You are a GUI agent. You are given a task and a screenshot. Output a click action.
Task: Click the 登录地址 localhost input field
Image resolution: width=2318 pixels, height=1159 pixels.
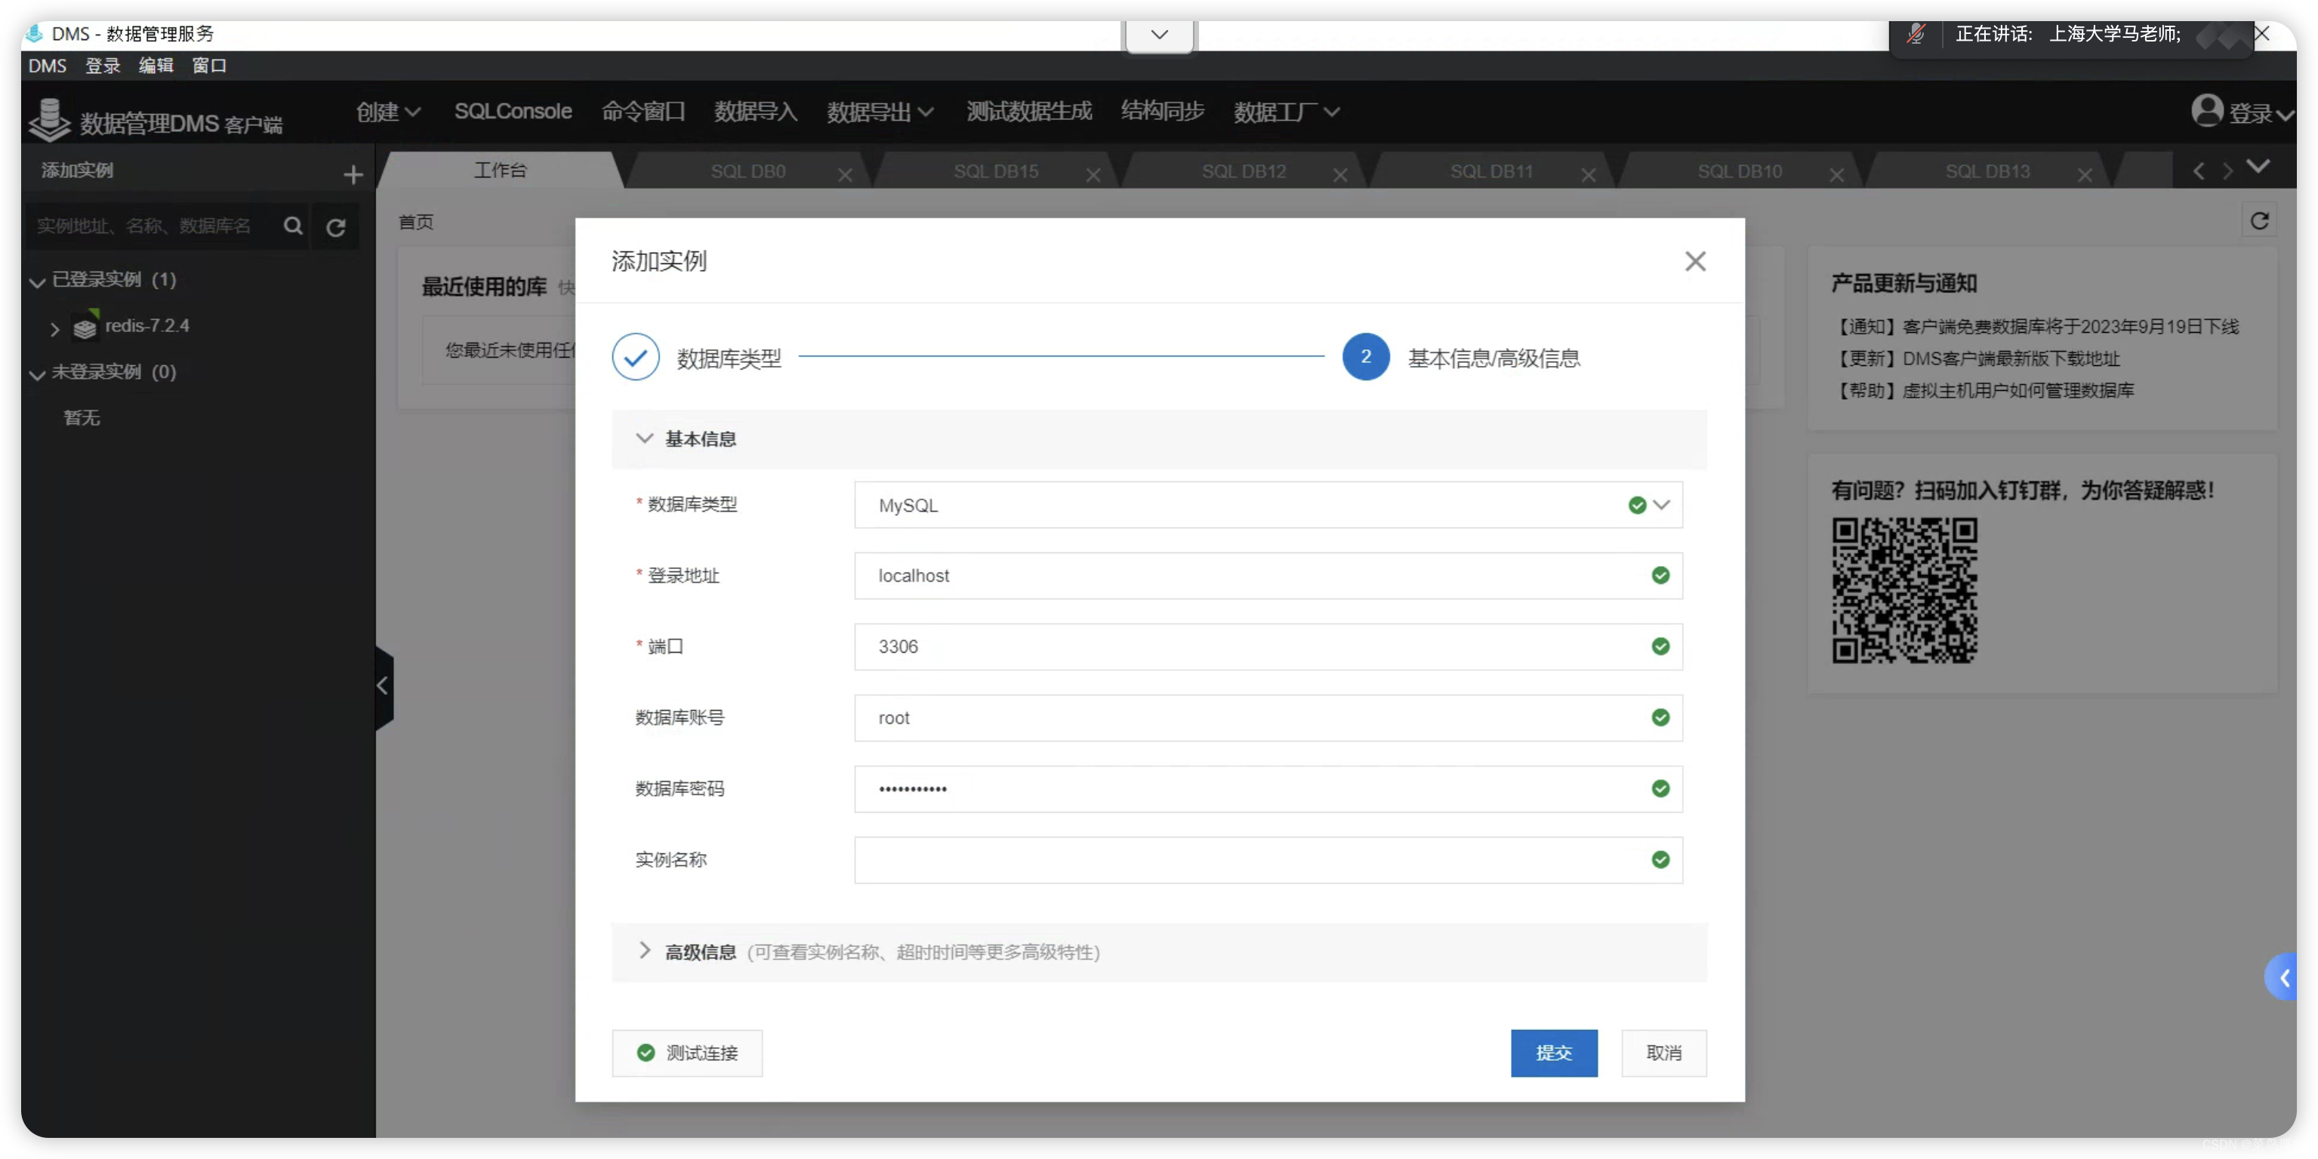pos(1267,576)
